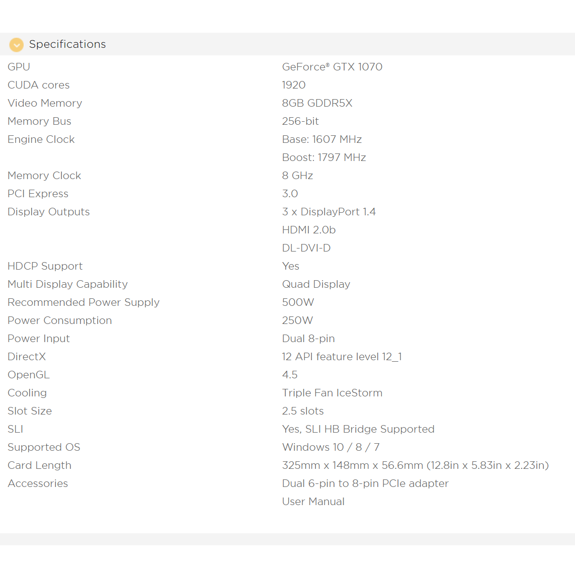The image size is (575, 575).
Task: Select the Yes value for HDCP Support
Action: pyautogui.click(x=291, y=266)
